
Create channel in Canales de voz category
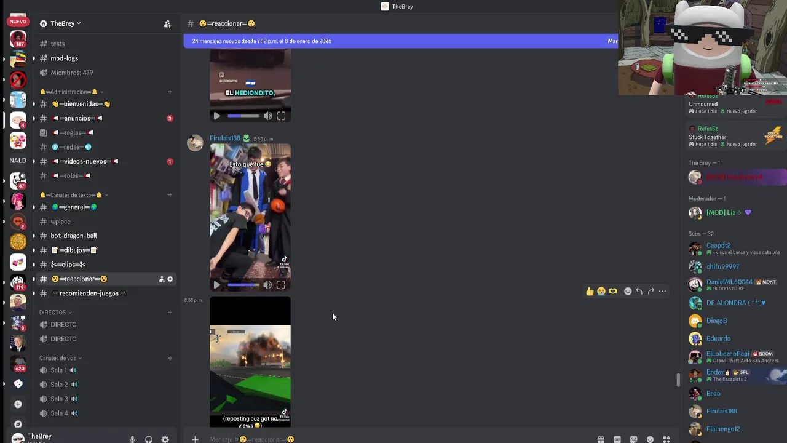pos(170,358)
